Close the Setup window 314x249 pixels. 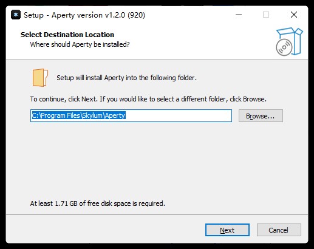(294, 15)
